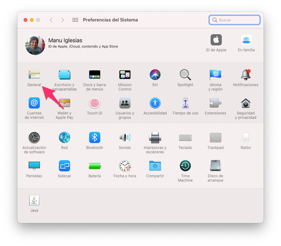Go forward with the right chevron
281x246 pixels.
[x=62, y=20]
